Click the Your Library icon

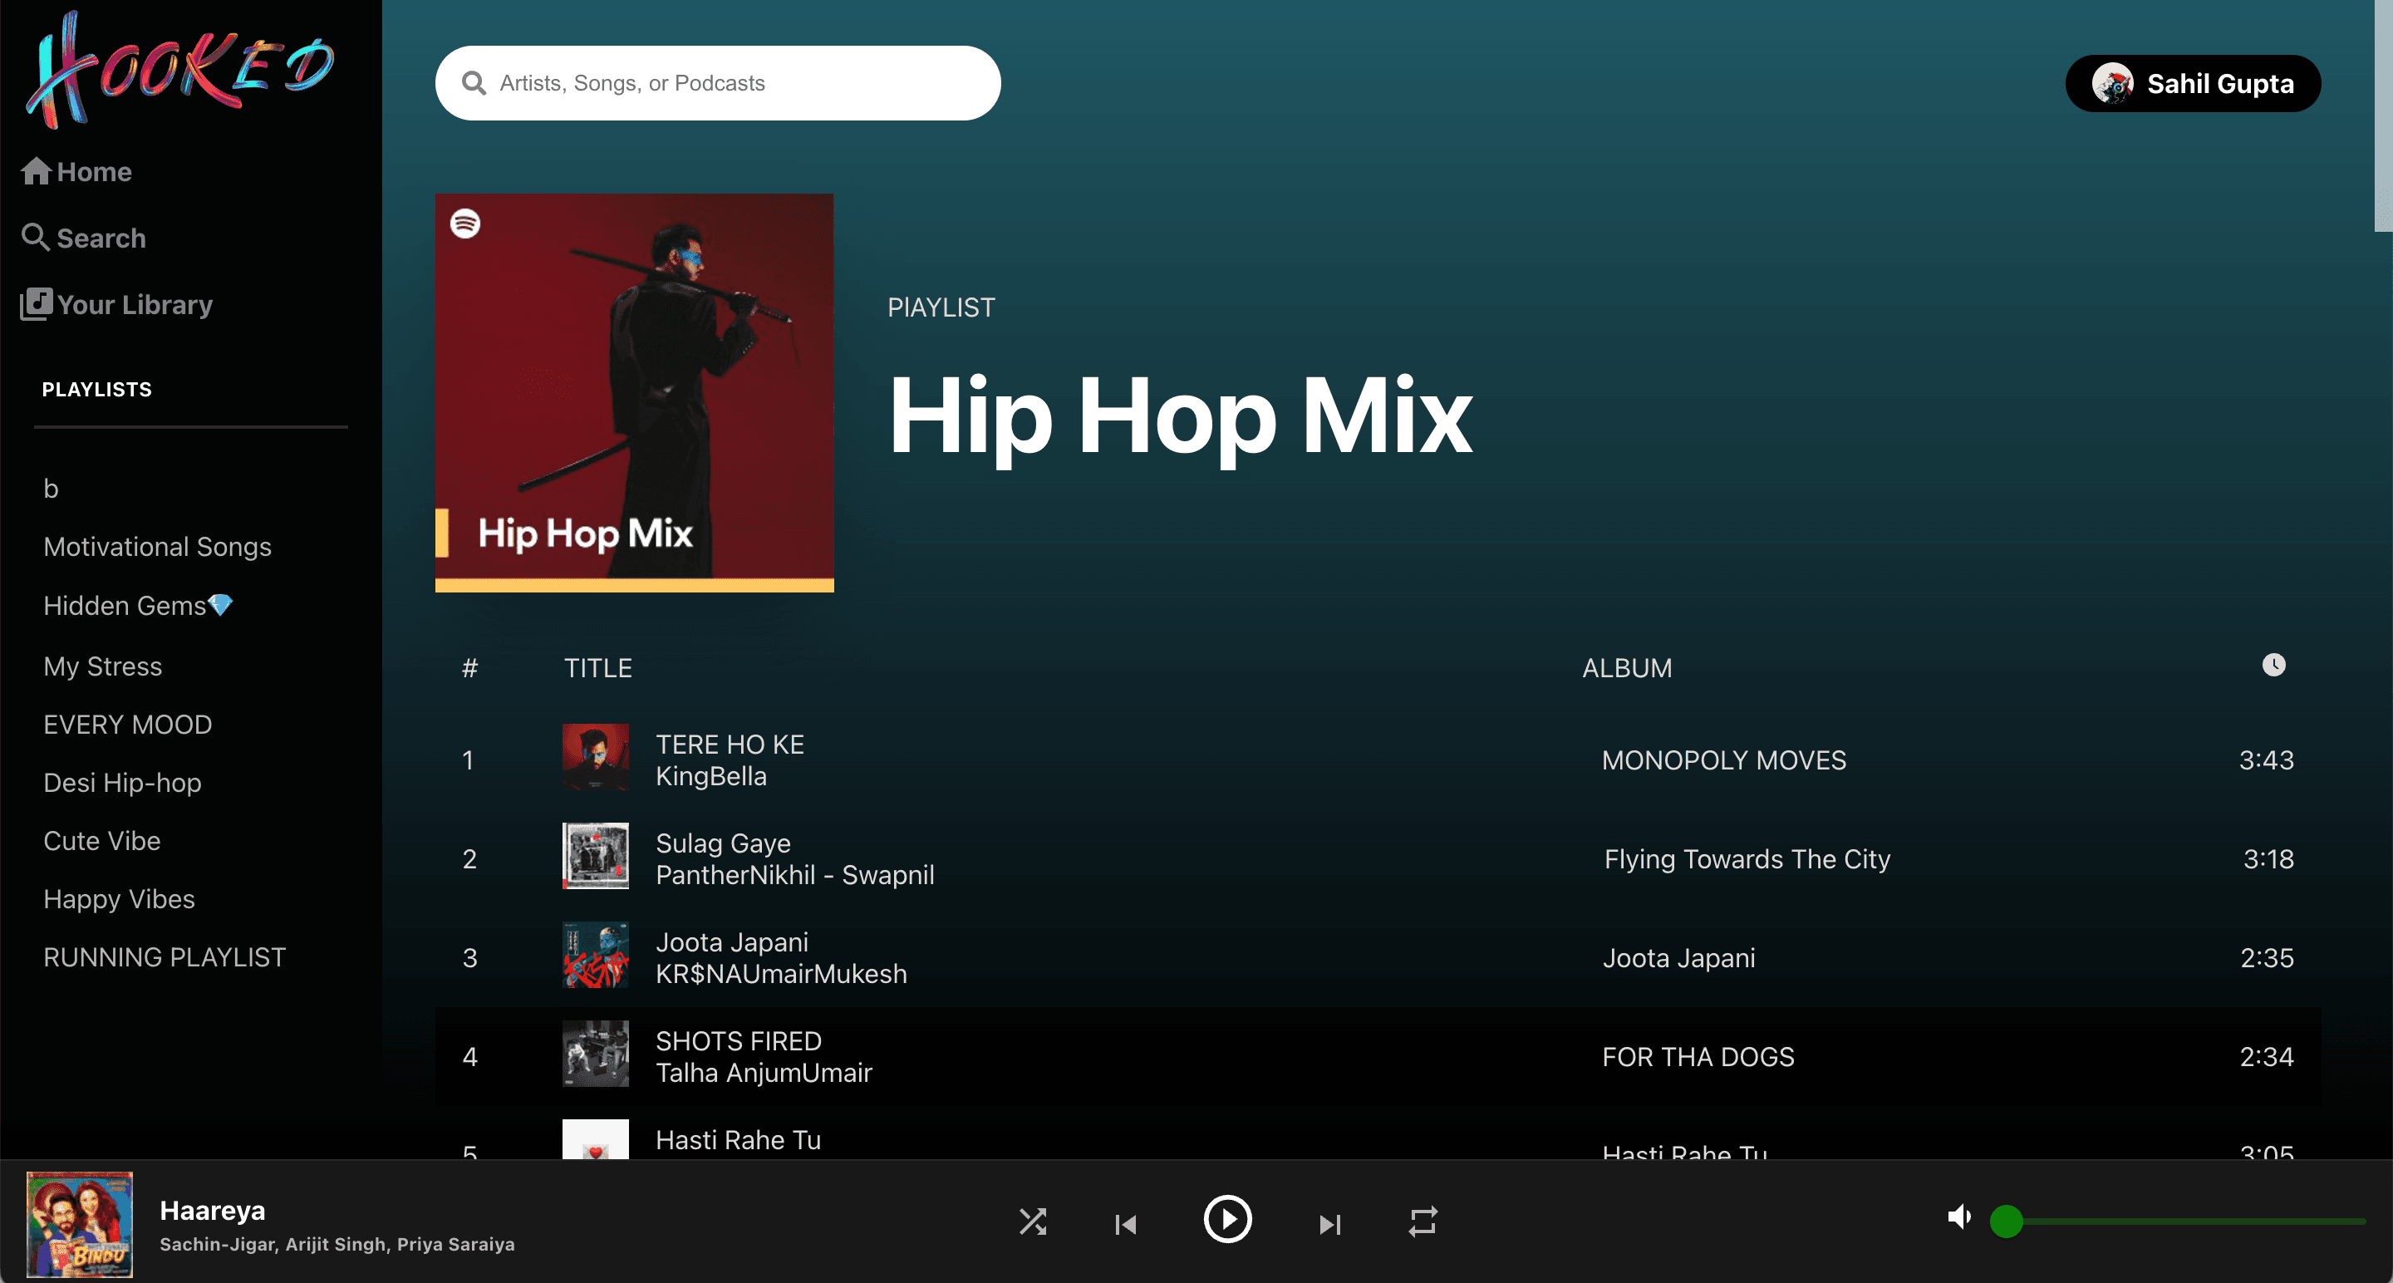(37, 304)
